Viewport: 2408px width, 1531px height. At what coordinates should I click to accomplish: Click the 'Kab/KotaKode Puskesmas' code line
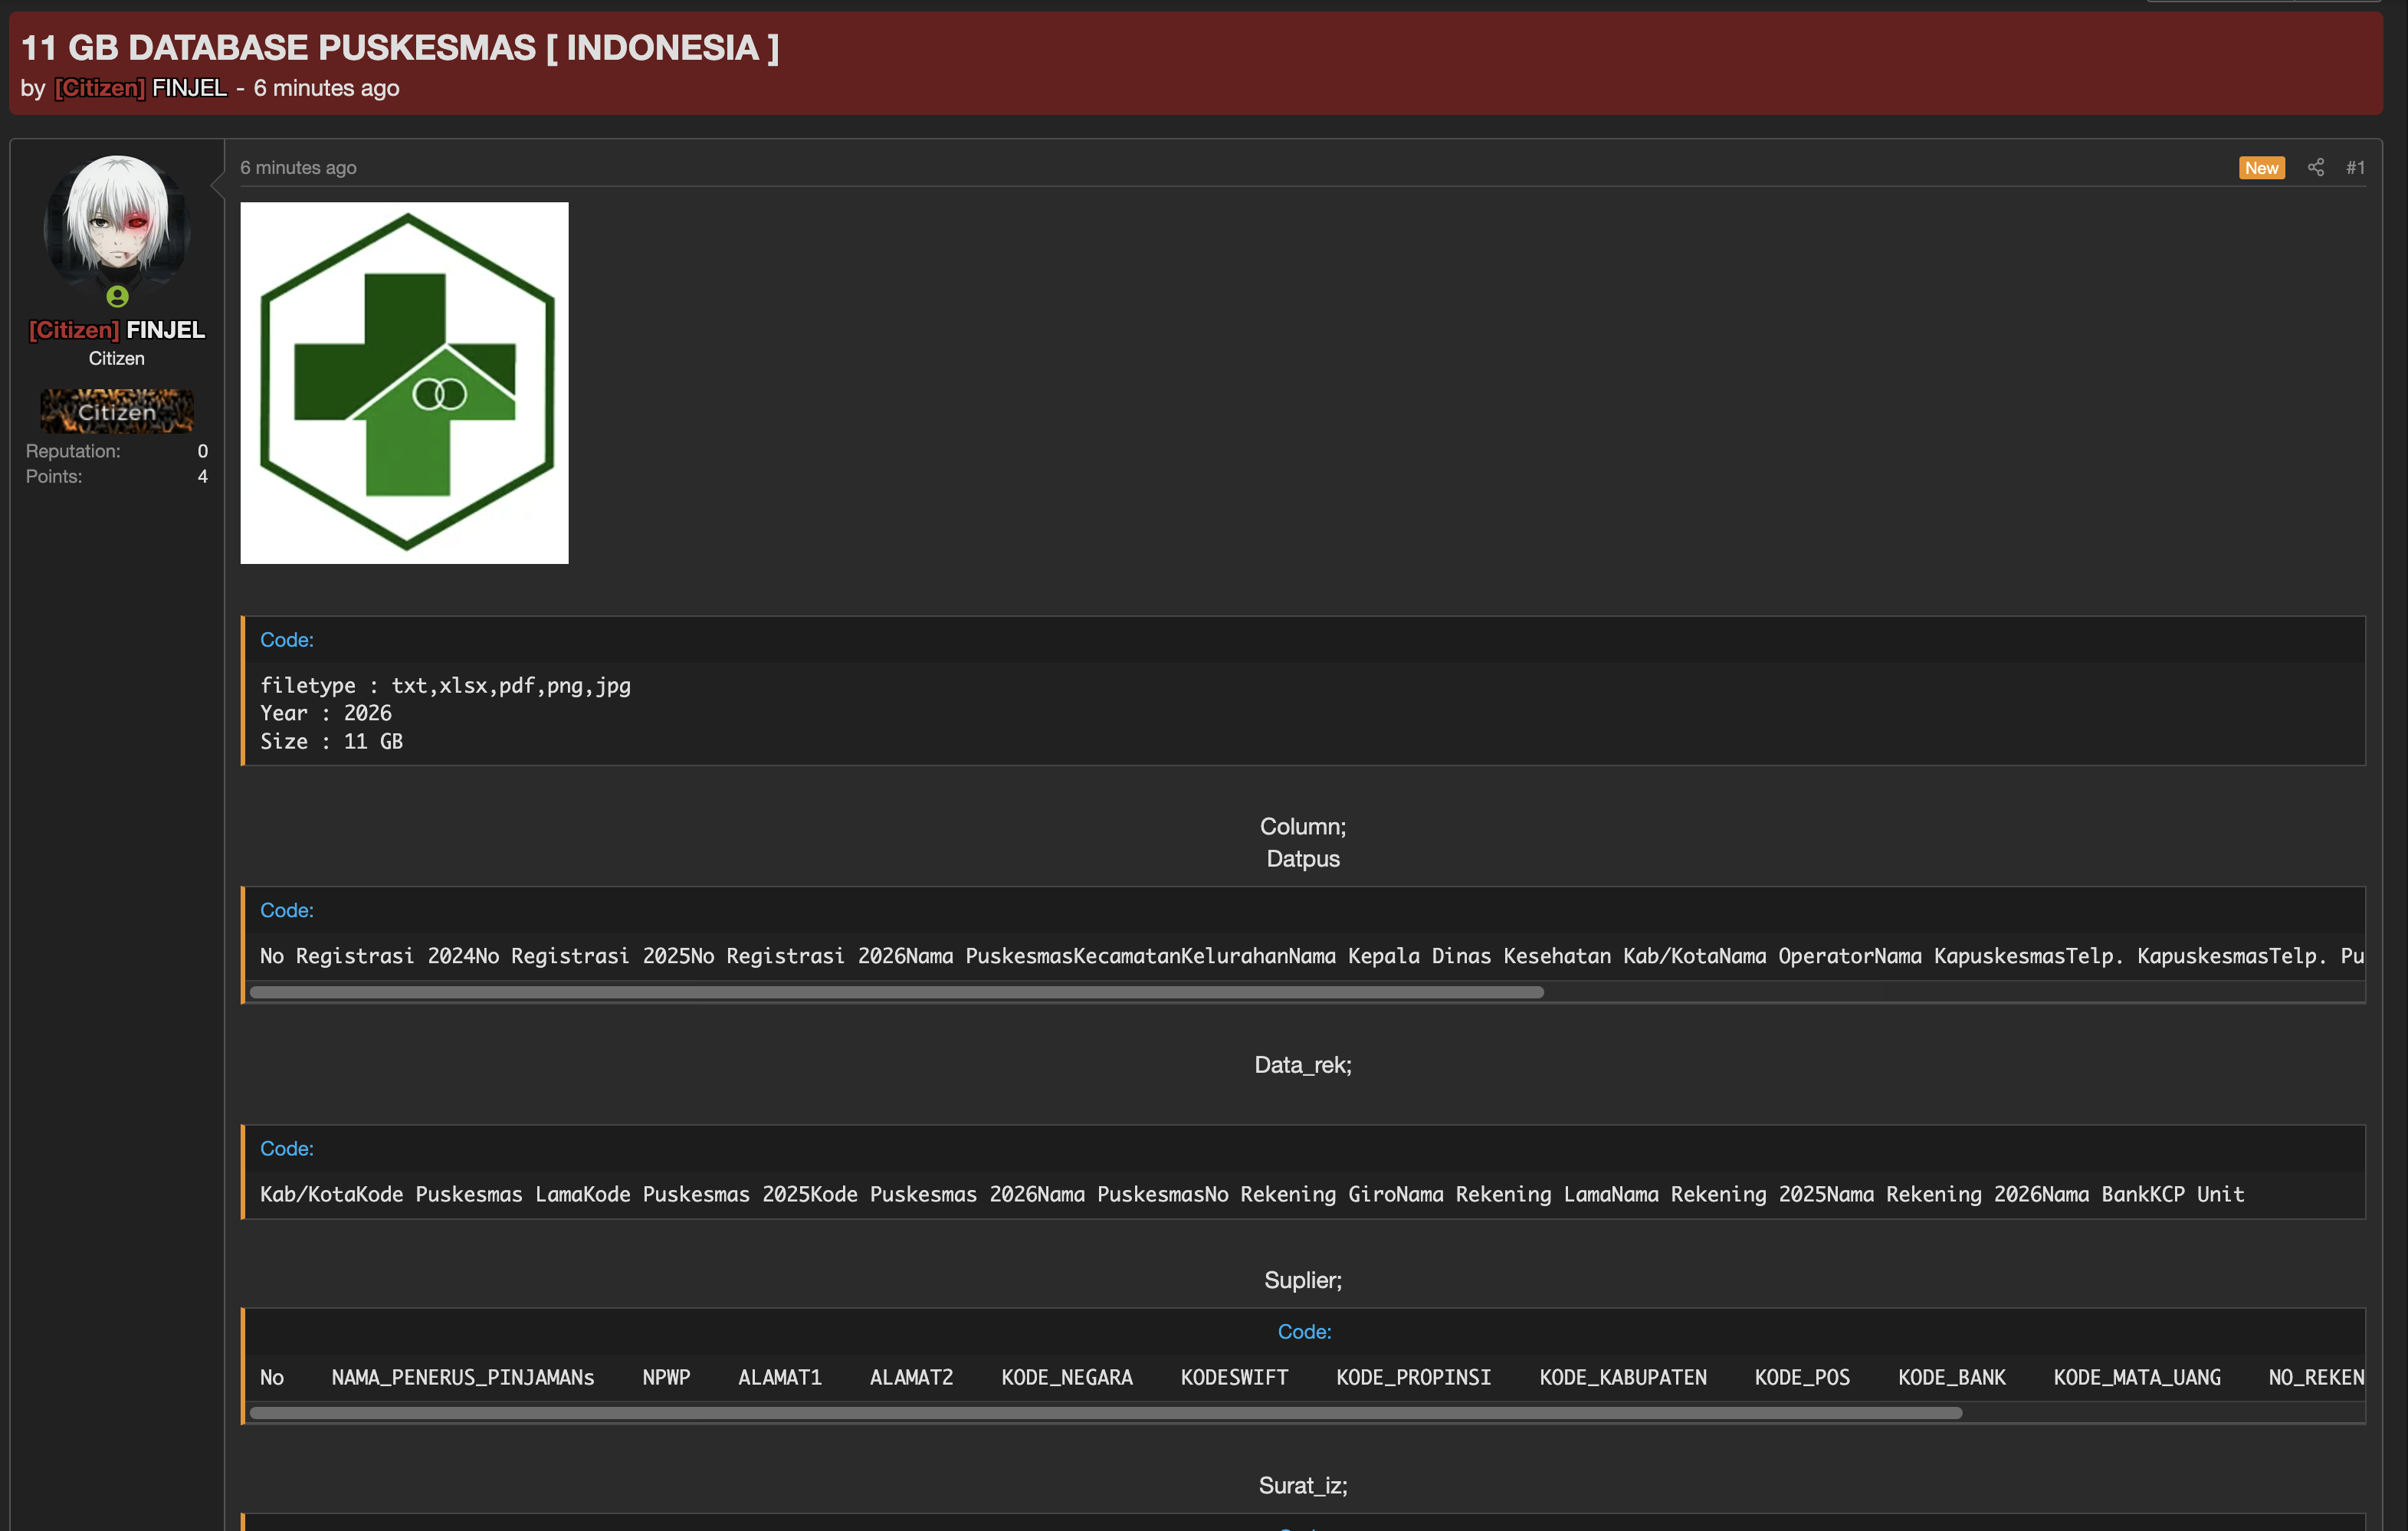[x=1252, y=1194]
